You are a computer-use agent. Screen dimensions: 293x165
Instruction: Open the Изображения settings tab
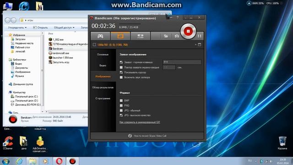(x=103, y=77)
